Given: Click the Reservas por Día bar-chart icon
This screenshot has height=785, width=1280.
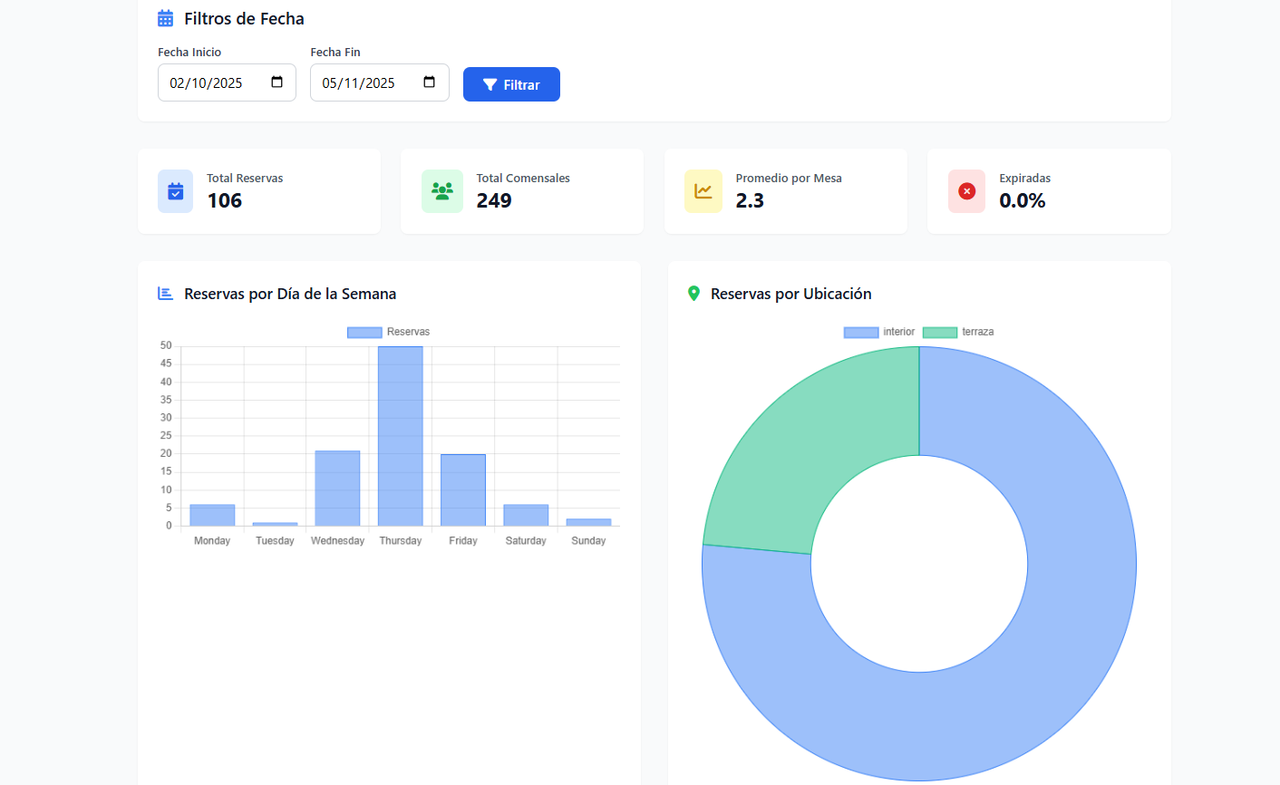Looking at the screenshot, I should point(164,293).
